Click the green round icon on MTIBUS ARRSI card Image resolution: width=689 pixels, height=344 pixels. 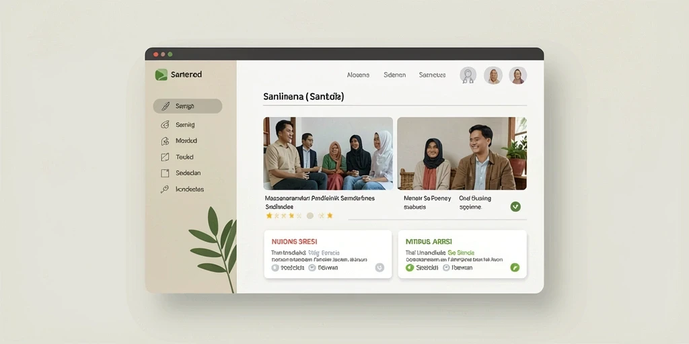point(515,267)
